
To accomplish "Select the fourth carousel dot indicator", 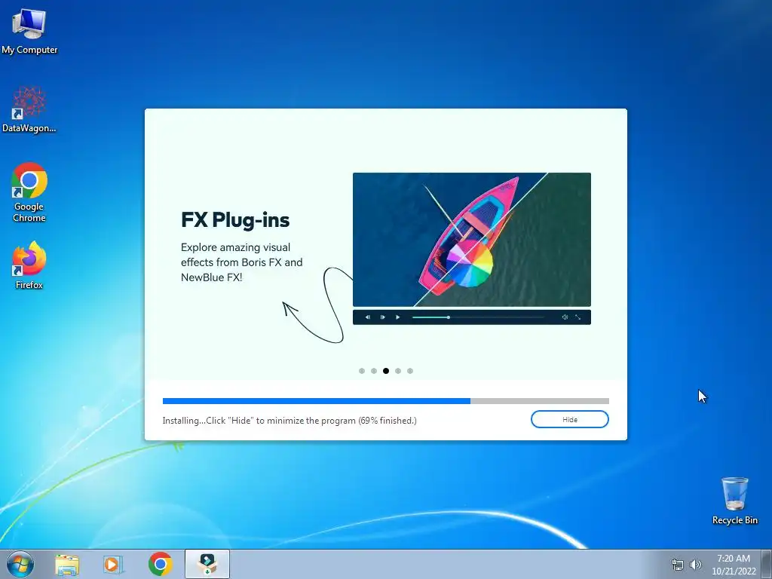I will point(398,371).
